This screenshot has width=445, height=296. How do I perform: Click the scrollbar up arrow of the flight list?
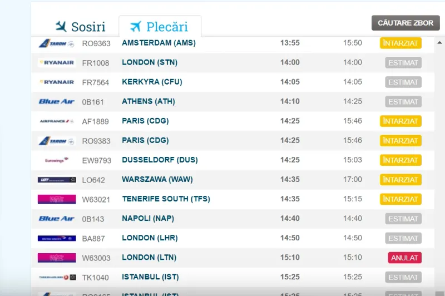coord(439,43)
